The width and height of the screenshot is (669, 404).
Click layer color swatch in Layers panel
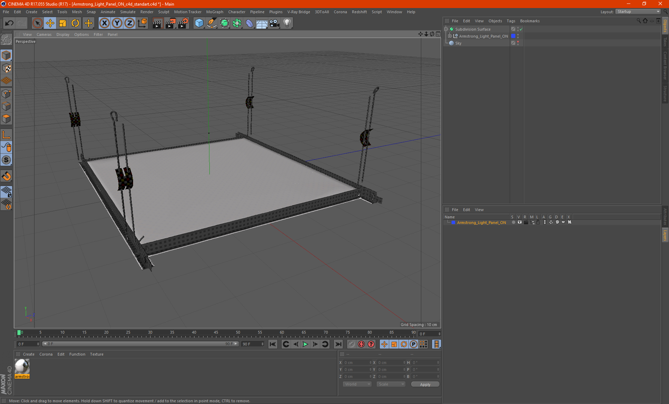453,222
